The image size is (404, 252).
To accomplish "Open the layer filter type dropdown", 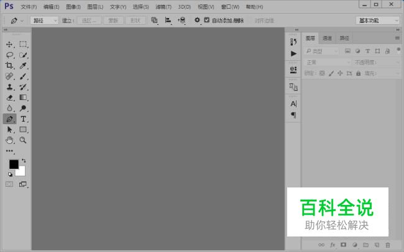I will tap(321, 52).
